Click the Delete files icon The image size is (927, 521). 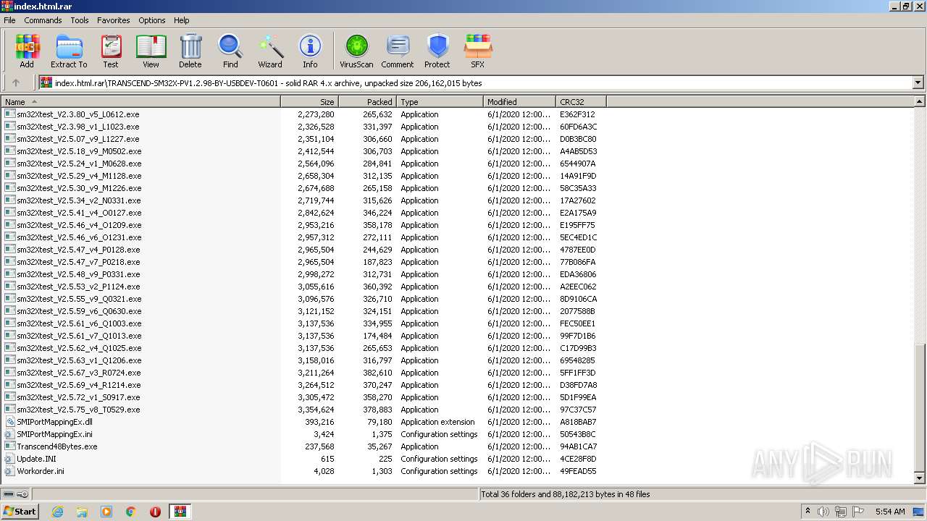190,51
